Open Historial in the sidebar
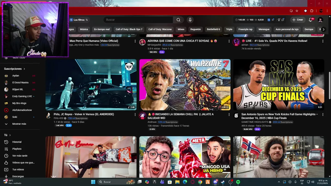 (17, 142)
